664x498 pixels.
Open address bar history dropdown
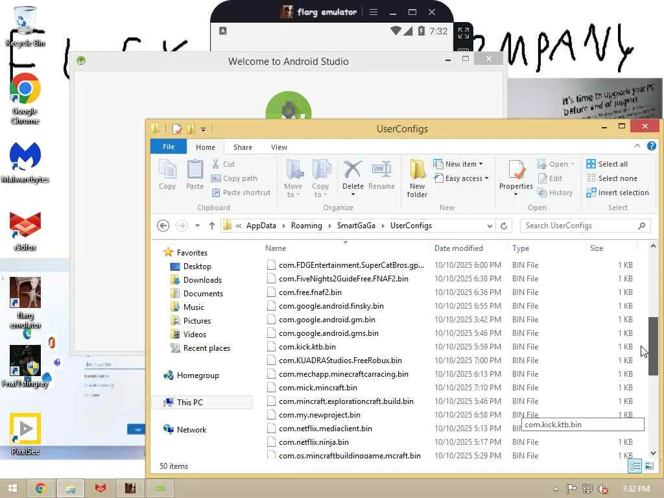click(490, 226)
